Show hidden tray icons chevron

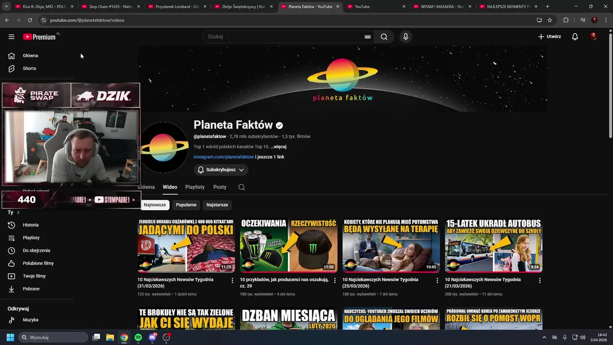click(544, 337)
